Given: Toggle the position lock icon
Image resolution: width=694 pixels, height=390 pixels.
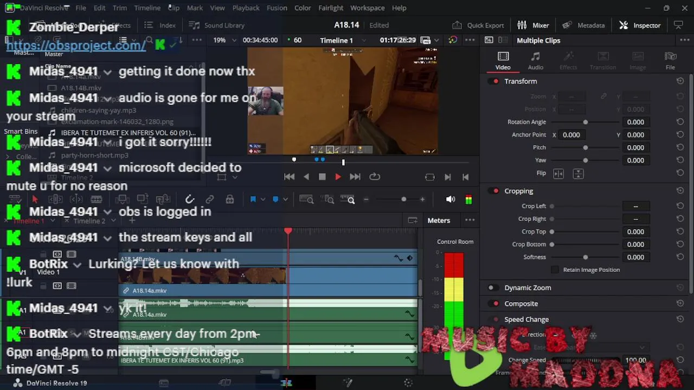Looking at the screenshot, I should [230, 199].
